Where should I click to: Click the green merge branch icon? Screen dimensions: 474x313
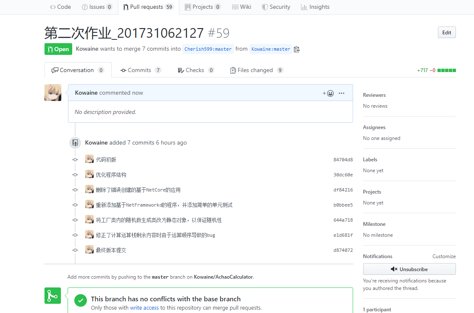(x=52, y=296)
